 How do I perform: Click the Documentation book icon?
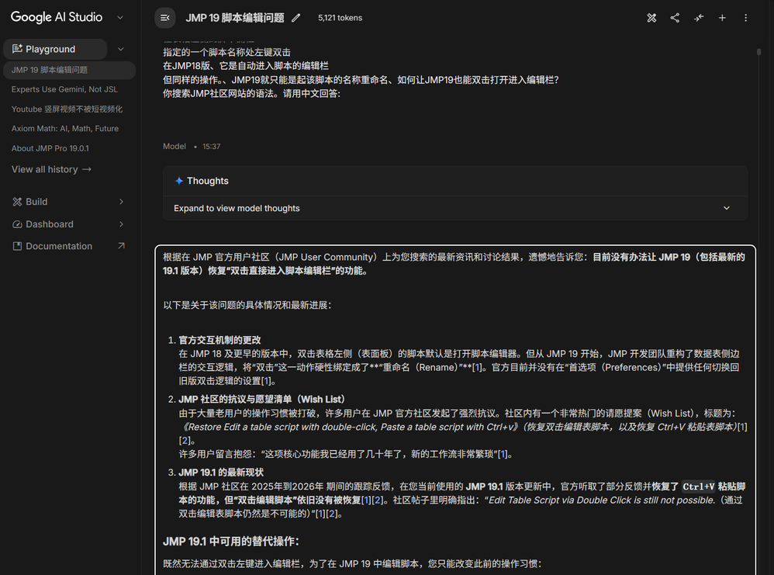click(x=17, y=246)
